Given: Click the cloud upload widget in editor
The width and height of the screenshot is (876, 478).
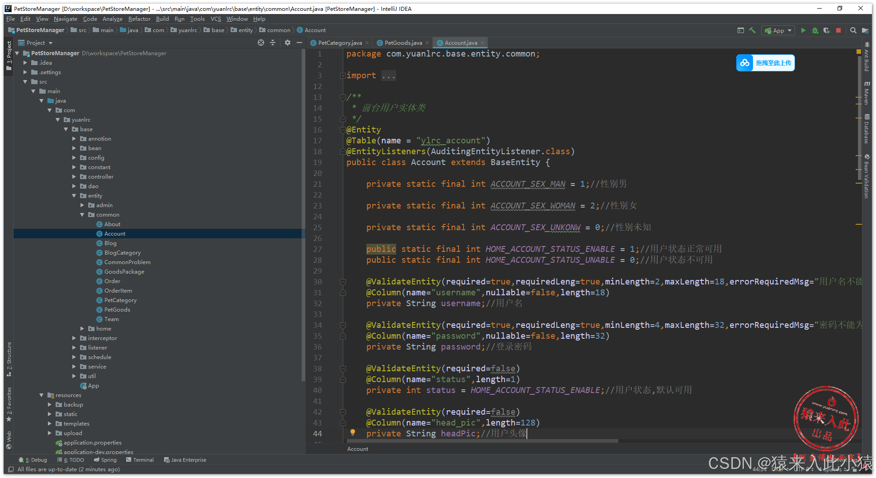Looking at the screenshot, I should [x=765, y=63].
